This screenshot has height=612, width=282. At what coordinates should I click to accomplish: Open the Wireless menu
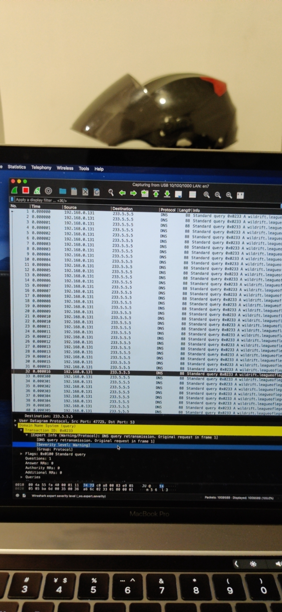[65, 168]
